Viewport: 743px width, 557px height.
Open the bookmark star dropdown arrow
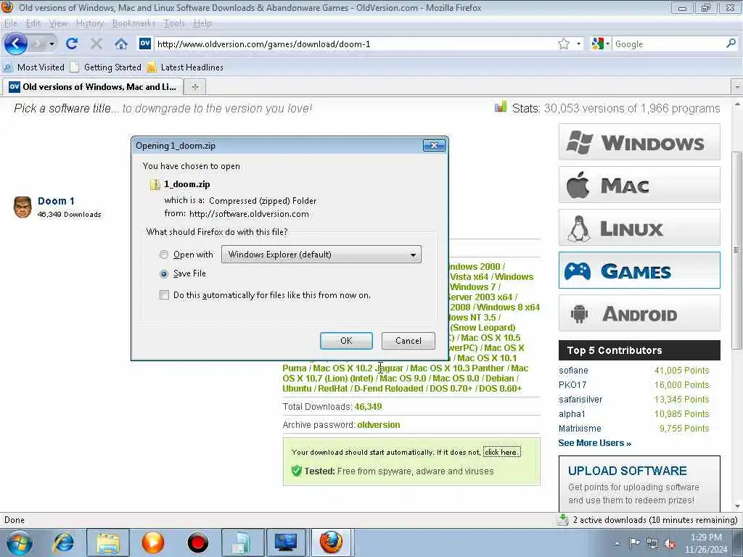(x=578, y=44)
